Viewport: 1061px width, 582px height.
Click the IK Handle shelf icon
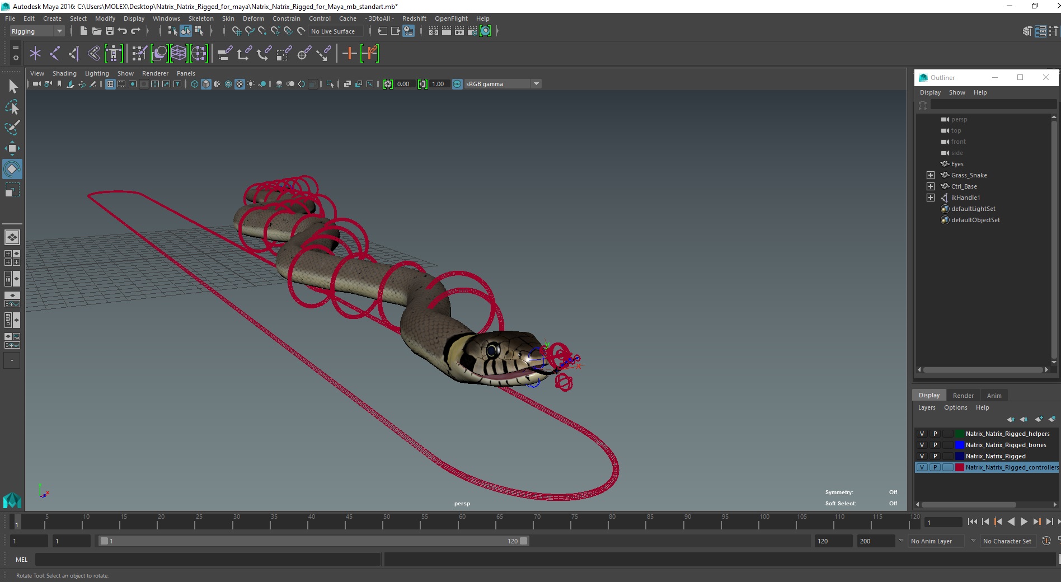point(74,54)
